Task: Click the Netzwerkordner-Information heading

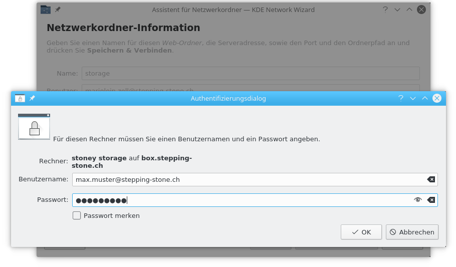Action: [x=123, y=28]
